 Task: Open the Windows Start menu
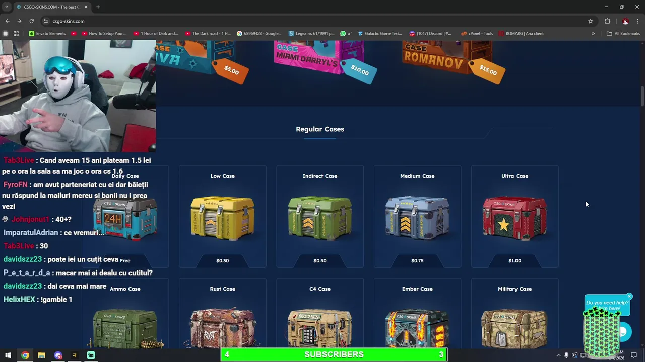pos(8,355)
